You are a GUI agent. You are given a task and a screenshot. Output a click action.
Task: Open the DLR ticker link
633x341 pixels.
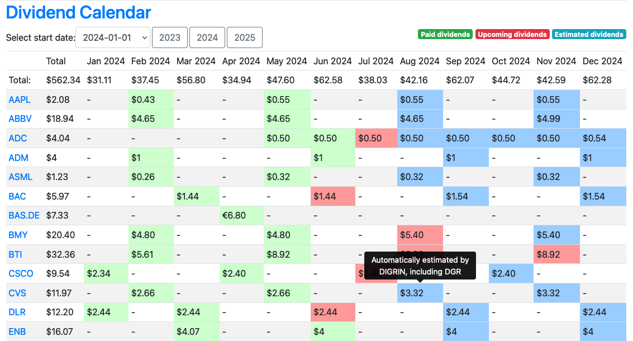tap(17, 312)
